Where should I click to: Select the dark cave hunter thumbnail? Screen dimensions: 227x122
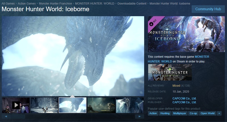coord(101,105)
